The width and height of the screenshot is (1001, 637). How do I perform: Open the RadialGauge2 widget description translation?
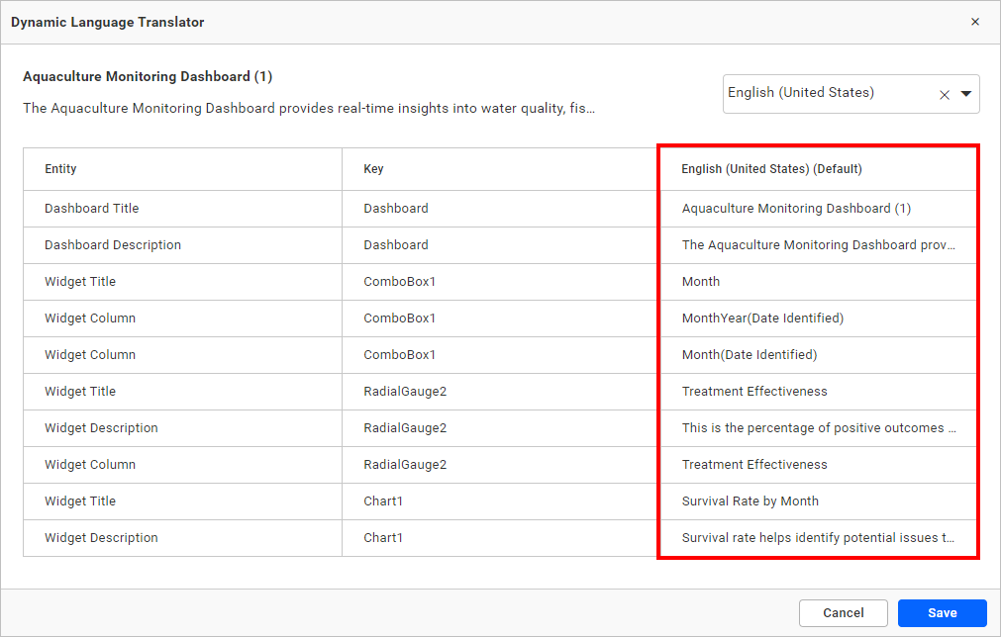pos(819,427)
